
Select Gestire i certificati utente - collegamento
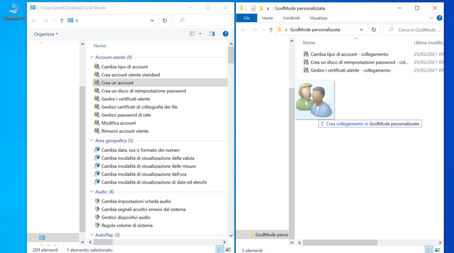click(347, 70)
